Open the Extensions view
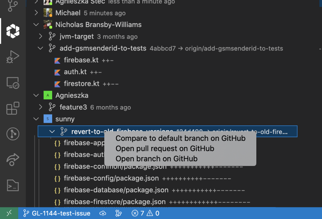322x219 pixels. (13, 108)
